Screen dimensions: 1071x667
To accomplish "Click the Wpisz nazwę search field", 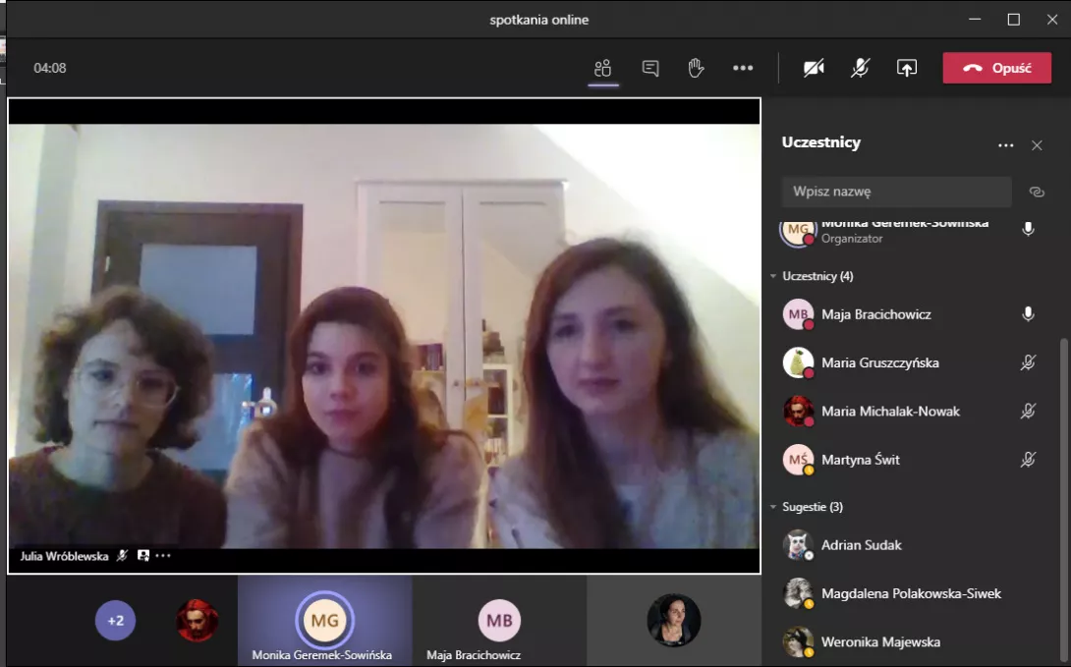I will (x=895, y=192).
